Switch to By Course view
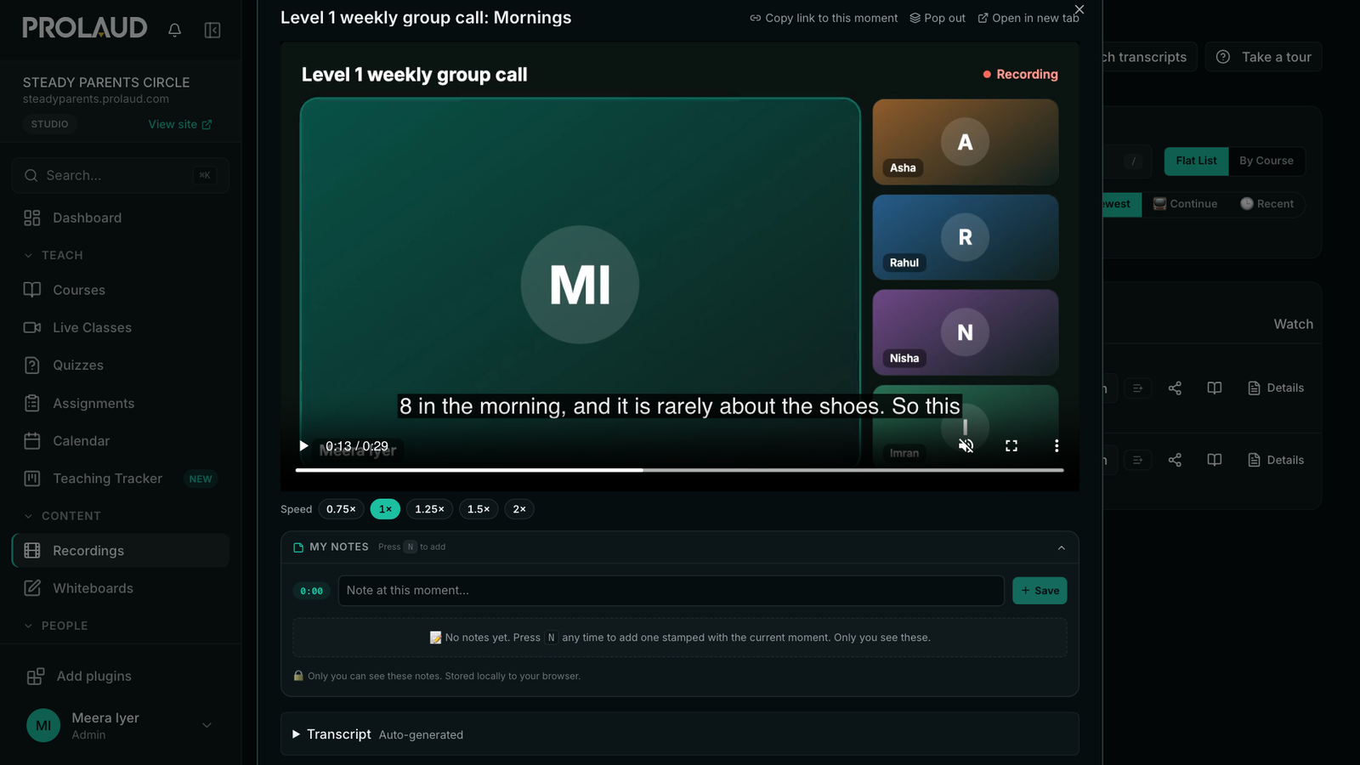1360x765 pixels. [x=1266, y=161]
